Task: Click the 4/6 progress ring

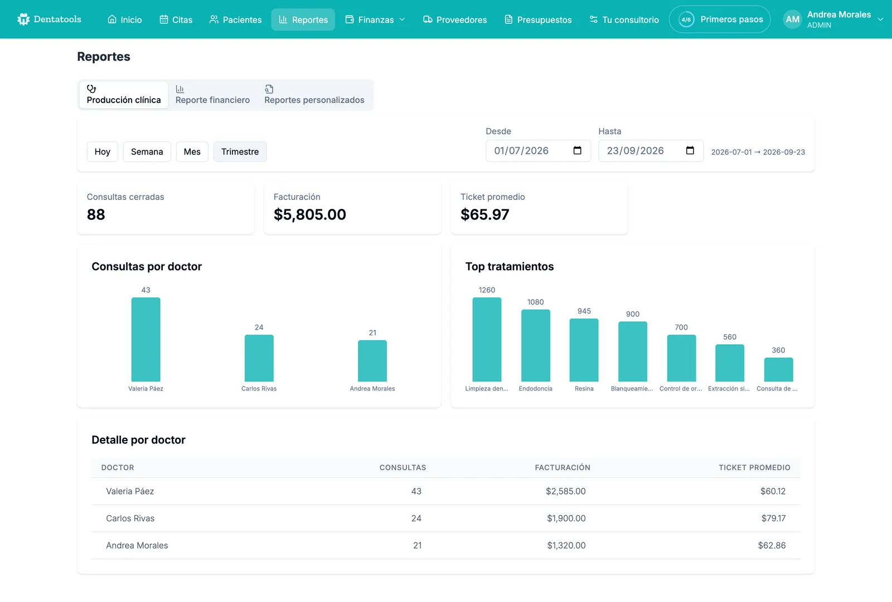Action: tap(686, 19)
